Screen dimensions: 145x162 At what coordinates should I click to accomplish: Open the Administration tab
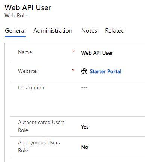53,31
